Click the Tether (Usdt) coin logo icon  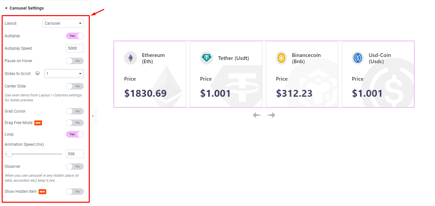tap(206, 58)
